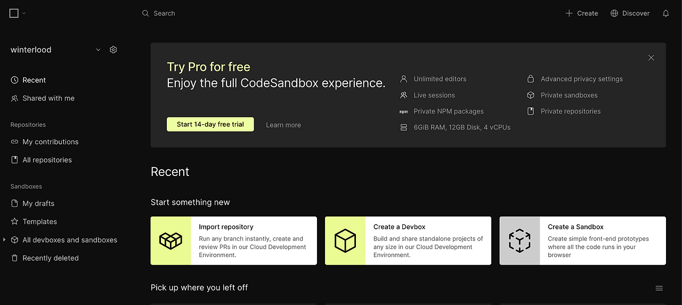Open My drafts
This screenshot has width=682, height=305.
38,204
